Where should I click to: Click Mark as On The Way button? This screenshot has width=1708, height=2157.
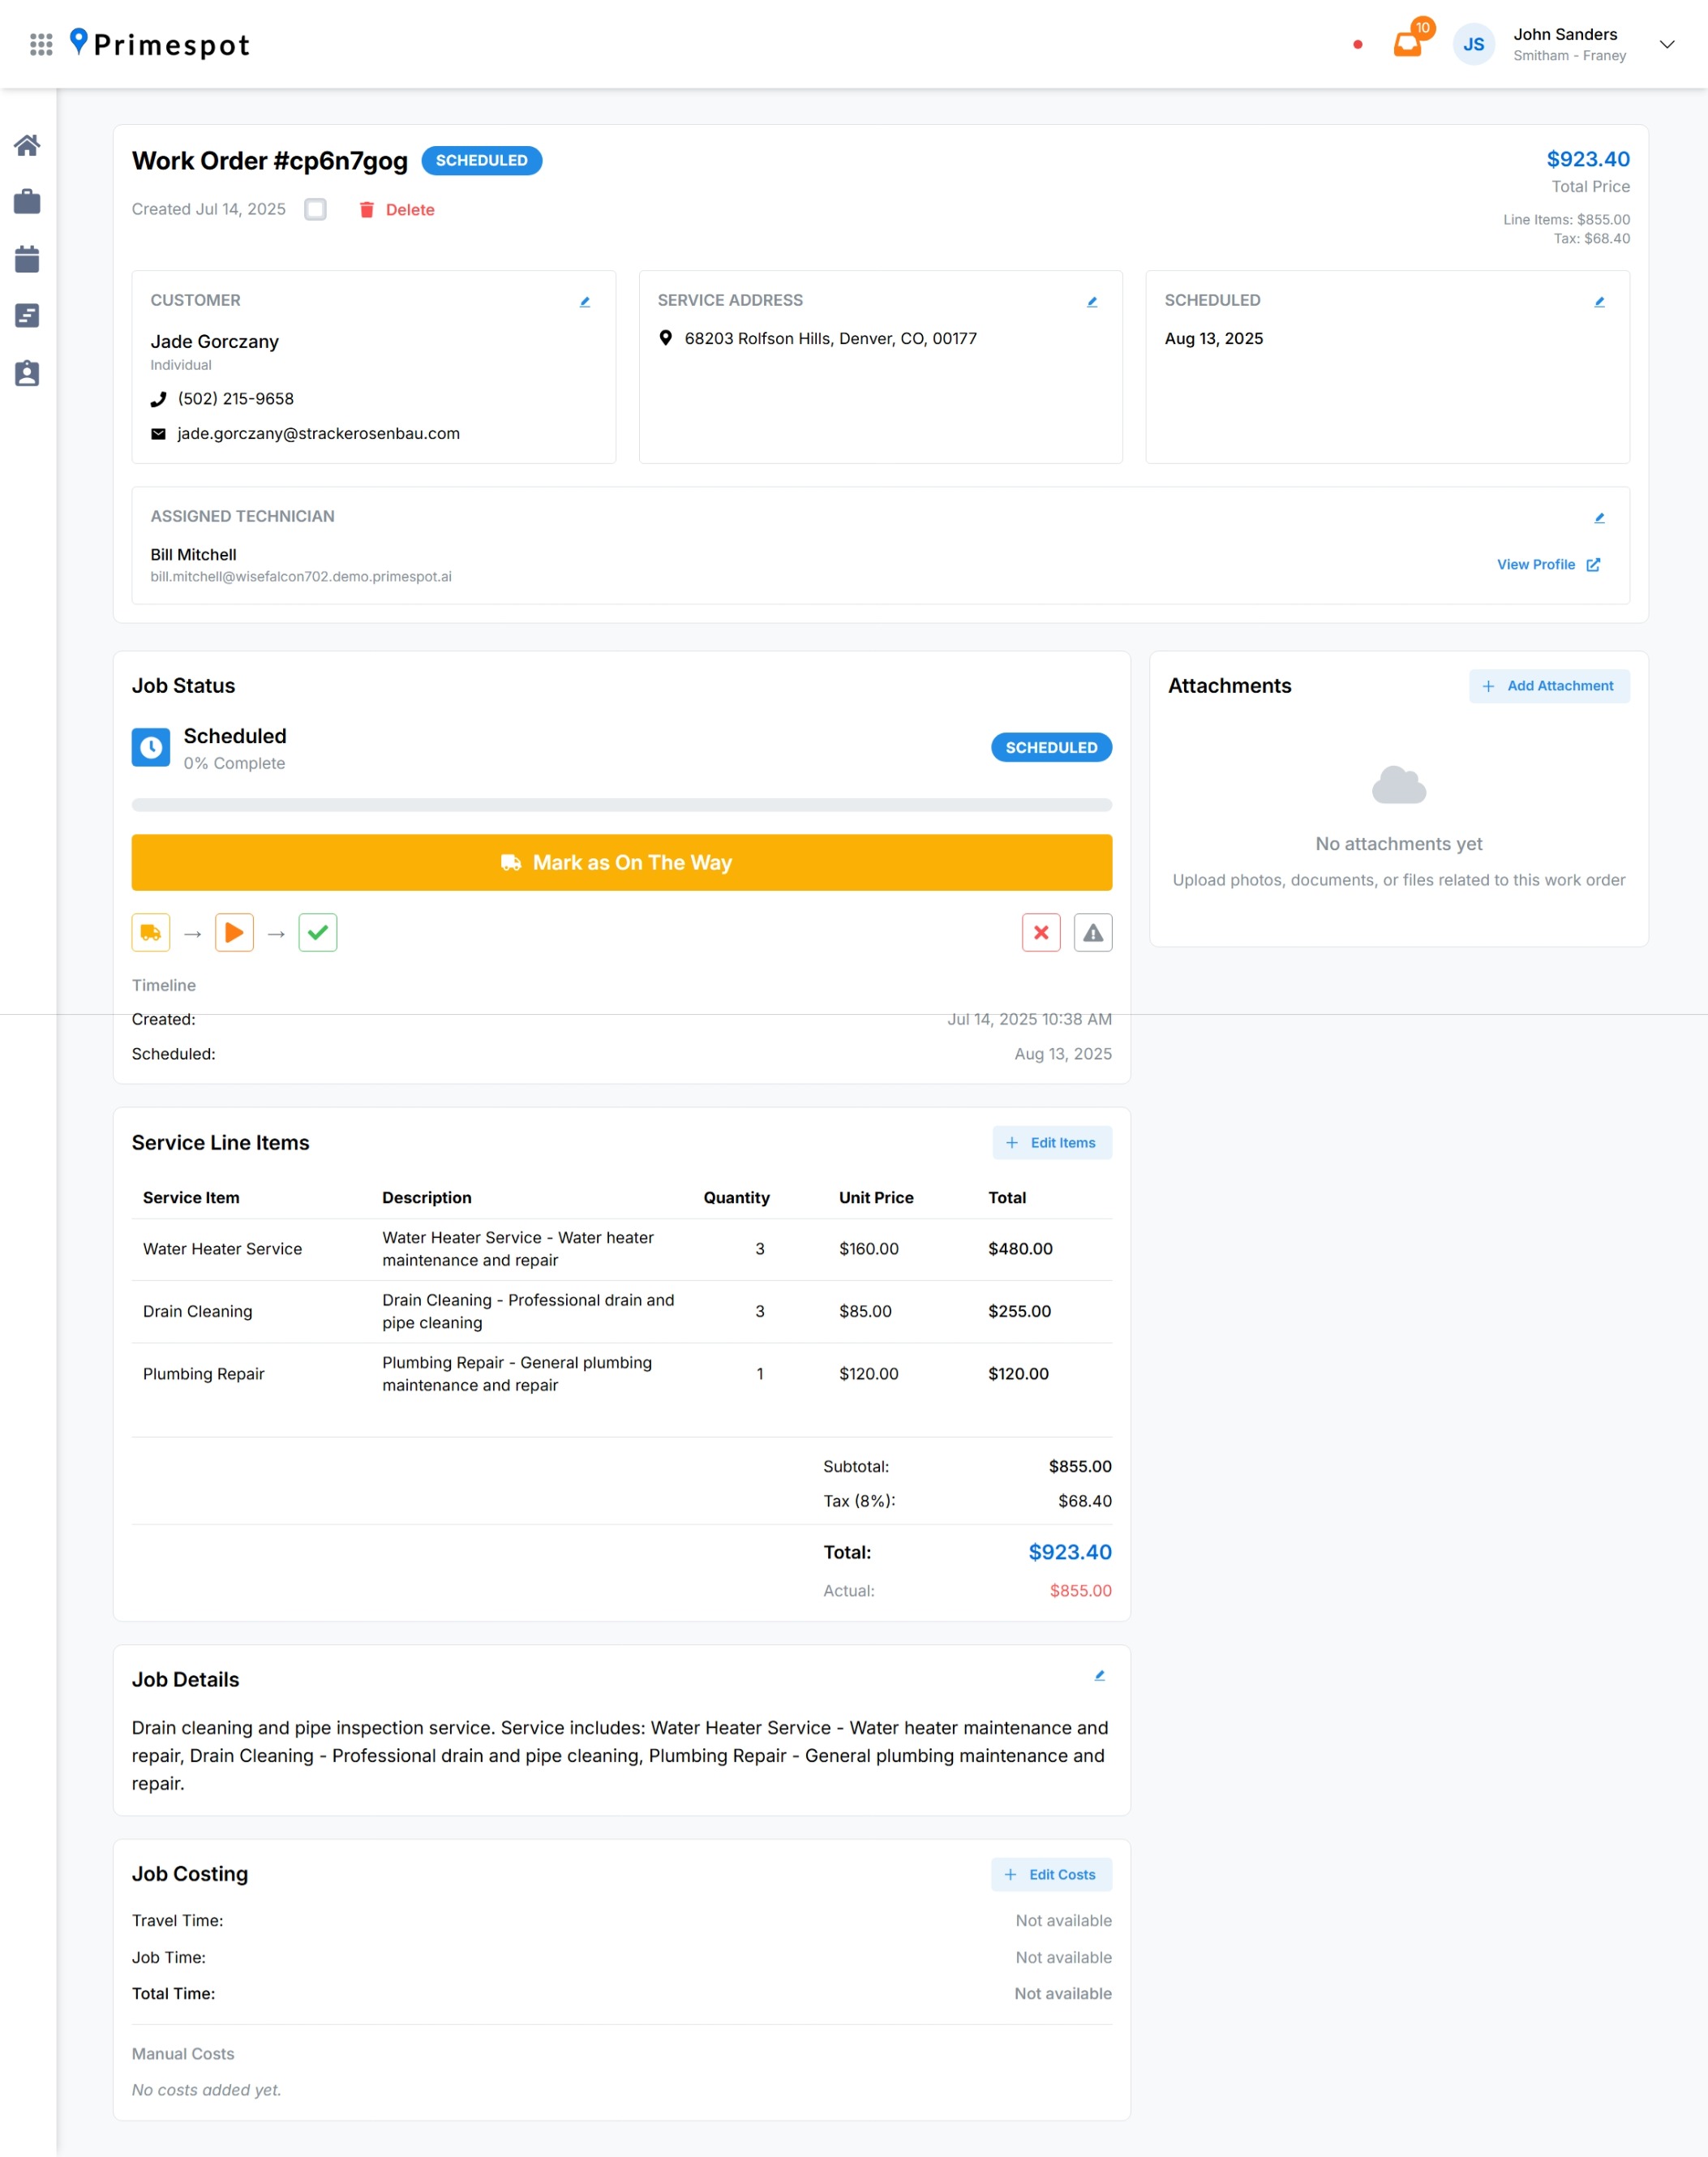pyautogui.click(x=621, y=862)
